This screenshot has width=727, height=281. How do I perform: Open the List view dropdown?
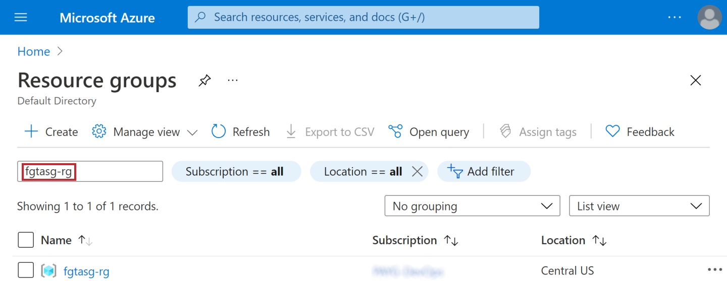(x=639, y=206)
